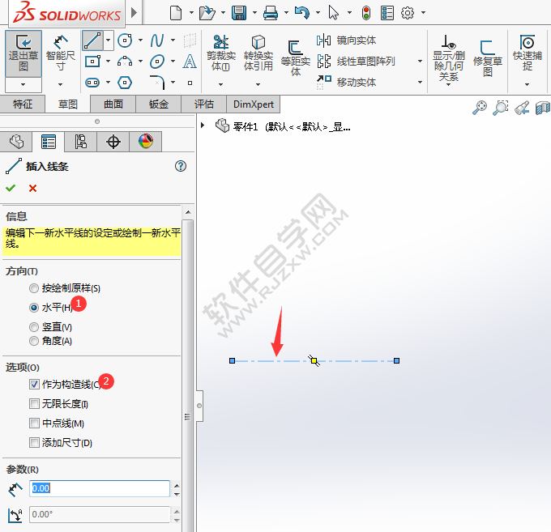The image size is (551, 532).
Task: Select the Corner Rectangle tool
Action: [92, 62]
